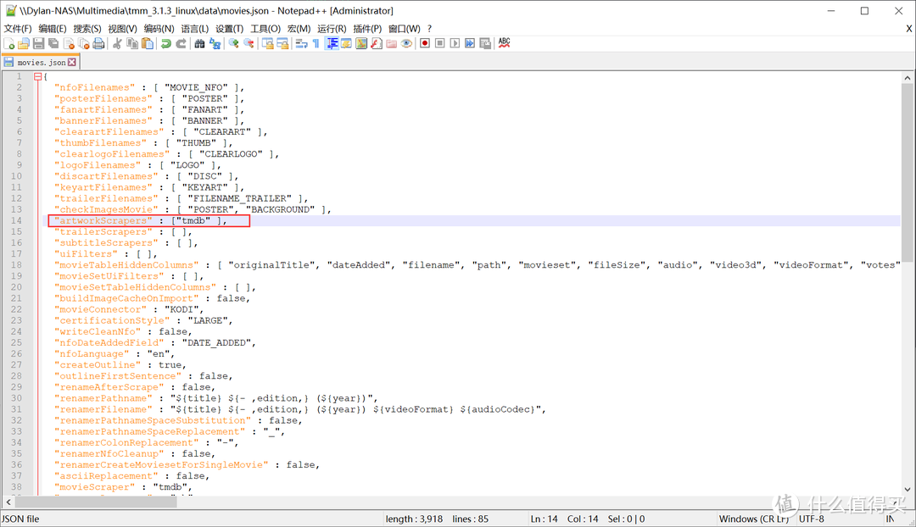Open the 语言(L) menu
Screen dimensions: 916x527
point(194,29)
